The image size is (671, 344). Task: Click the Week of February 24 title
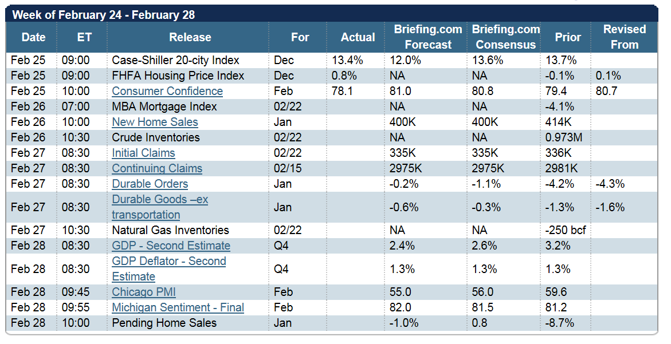(103, 15)
